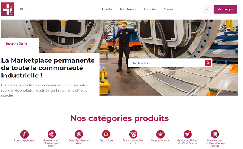243x149 pixels.
Task: Click the Mon compte button
Action: [225, 9]
